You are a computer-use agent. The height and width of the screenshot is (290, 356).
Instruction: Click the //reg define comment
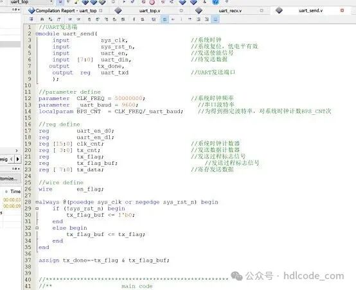click(59, 124)
